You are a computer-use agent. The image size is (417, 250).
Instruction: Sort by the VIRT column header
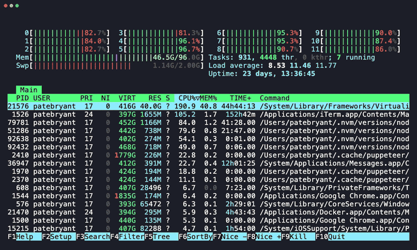tap(127, 98)
